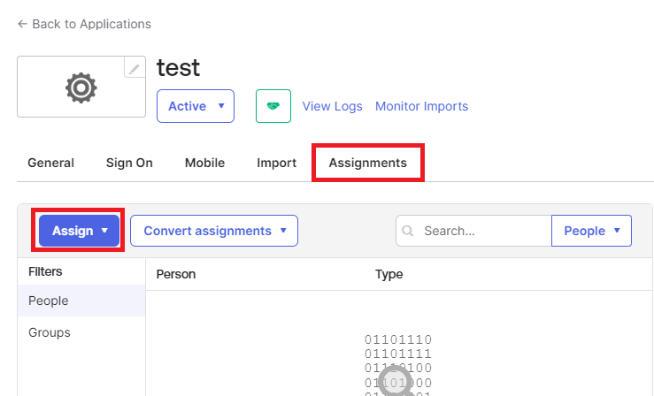
Task: Select the Assignments tab
Action: click(x=367, y=163)
